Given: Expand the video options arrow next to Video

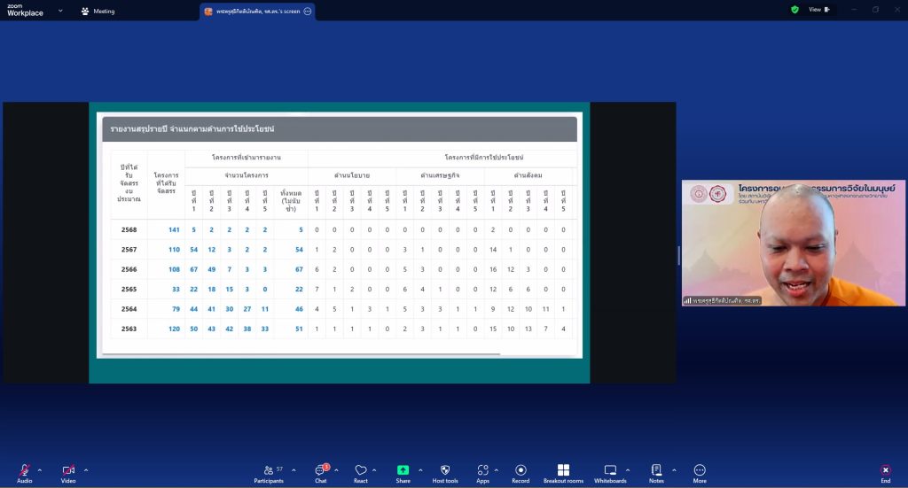Looking at the screenshot, I should point(86,469).
